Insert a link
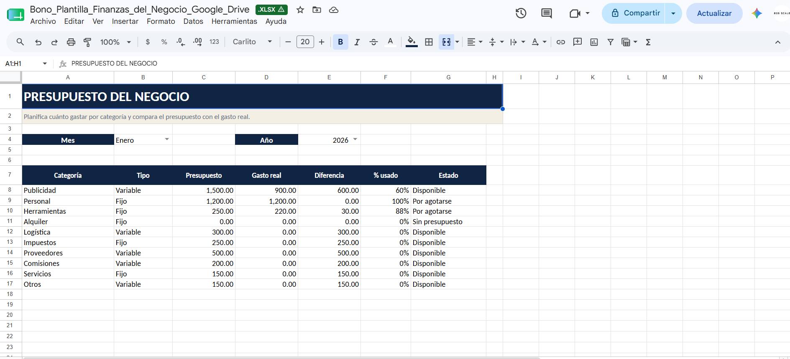Image resolution: width=790 pixels, height=359 pixels. click(x=561, y=42)
